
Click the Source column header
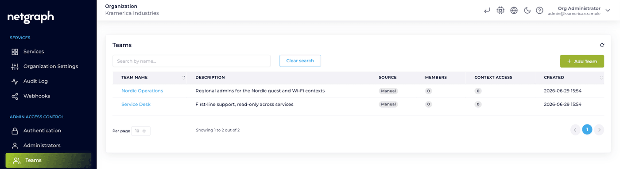[x=387, y=78]
